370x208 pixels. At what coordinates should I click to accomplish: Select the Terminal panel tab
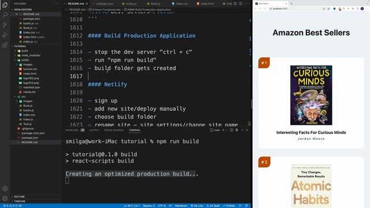[x=135, y=130]
